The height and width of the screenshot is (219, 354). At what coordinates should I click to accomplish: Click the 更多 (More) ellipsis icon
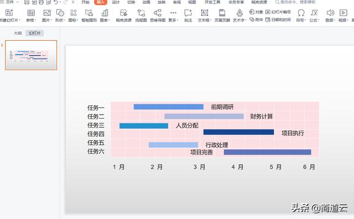tap(173, 13)
